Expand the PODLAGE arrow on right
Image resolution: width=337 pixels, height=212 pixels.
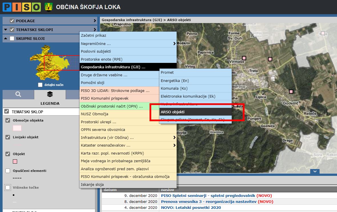click(x=95, y=21)
